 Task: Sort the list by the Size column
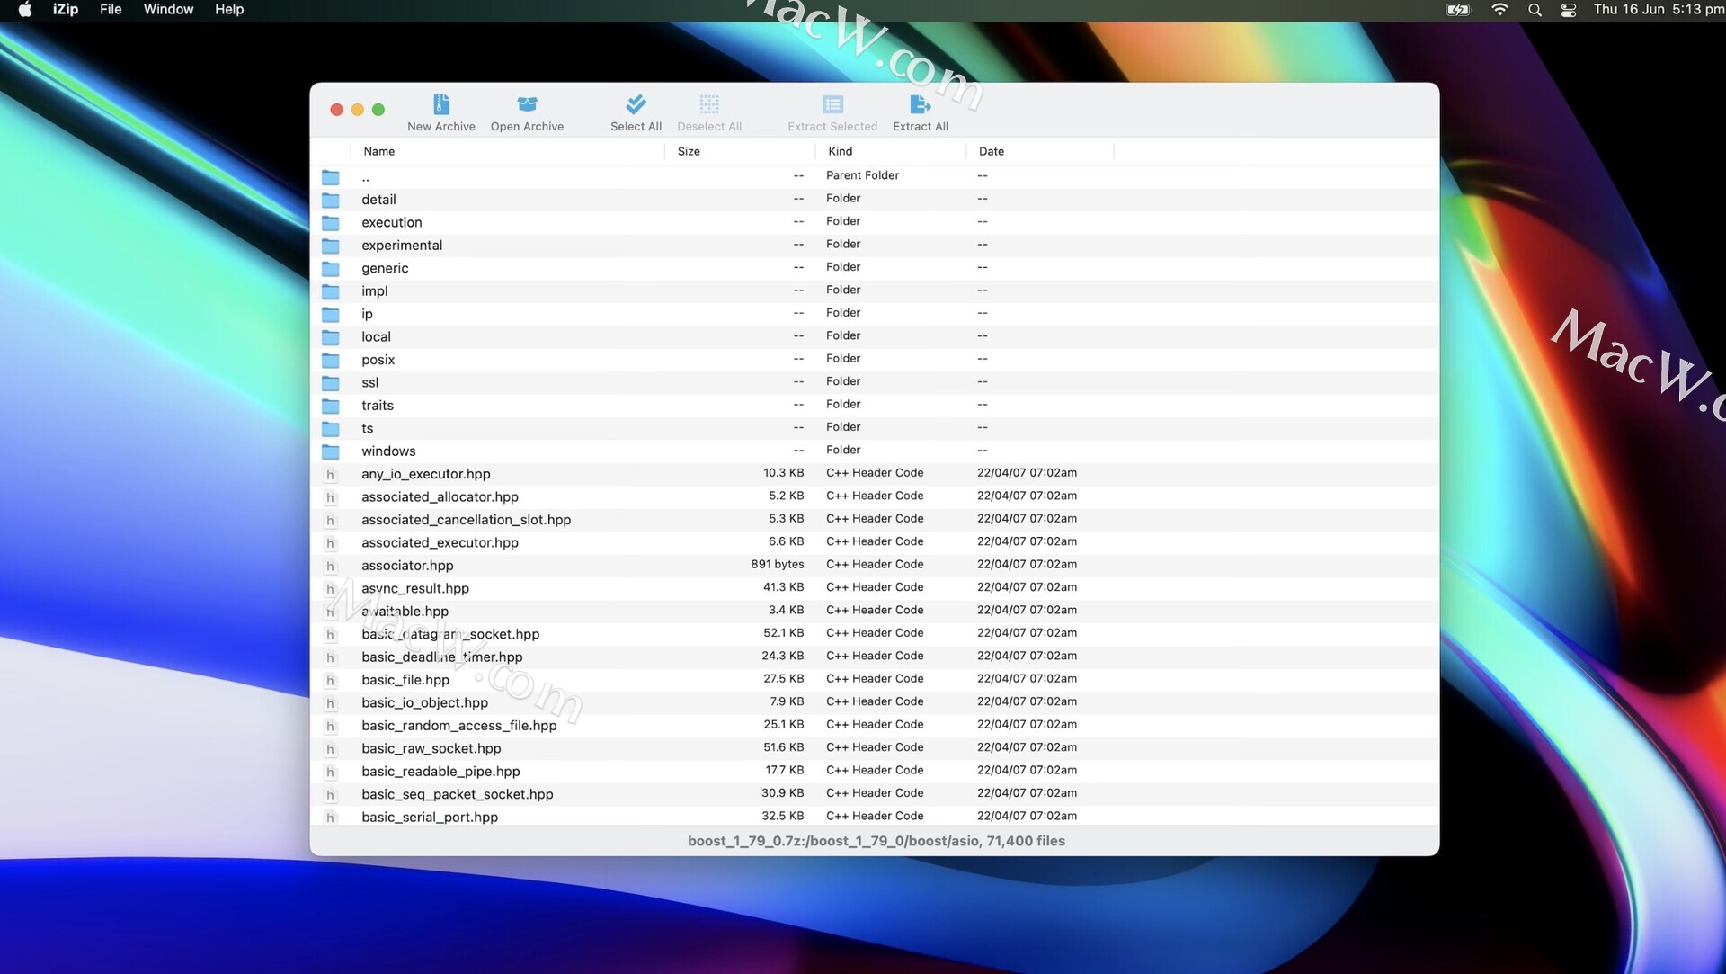(x=740, y=151)
